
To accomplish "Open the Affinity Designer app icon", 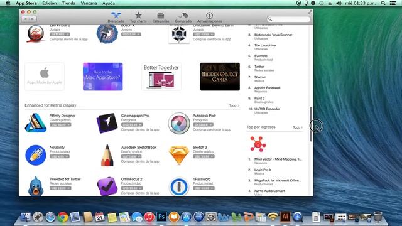I will (36, 123).
